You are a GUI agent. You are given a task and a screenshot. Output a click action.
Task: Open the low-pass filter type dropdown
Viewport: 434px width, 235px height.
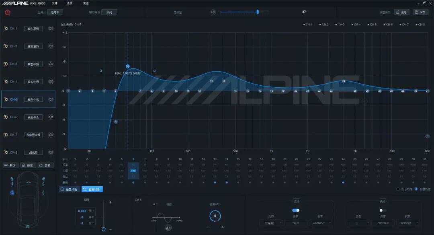[x=358, y=223]
